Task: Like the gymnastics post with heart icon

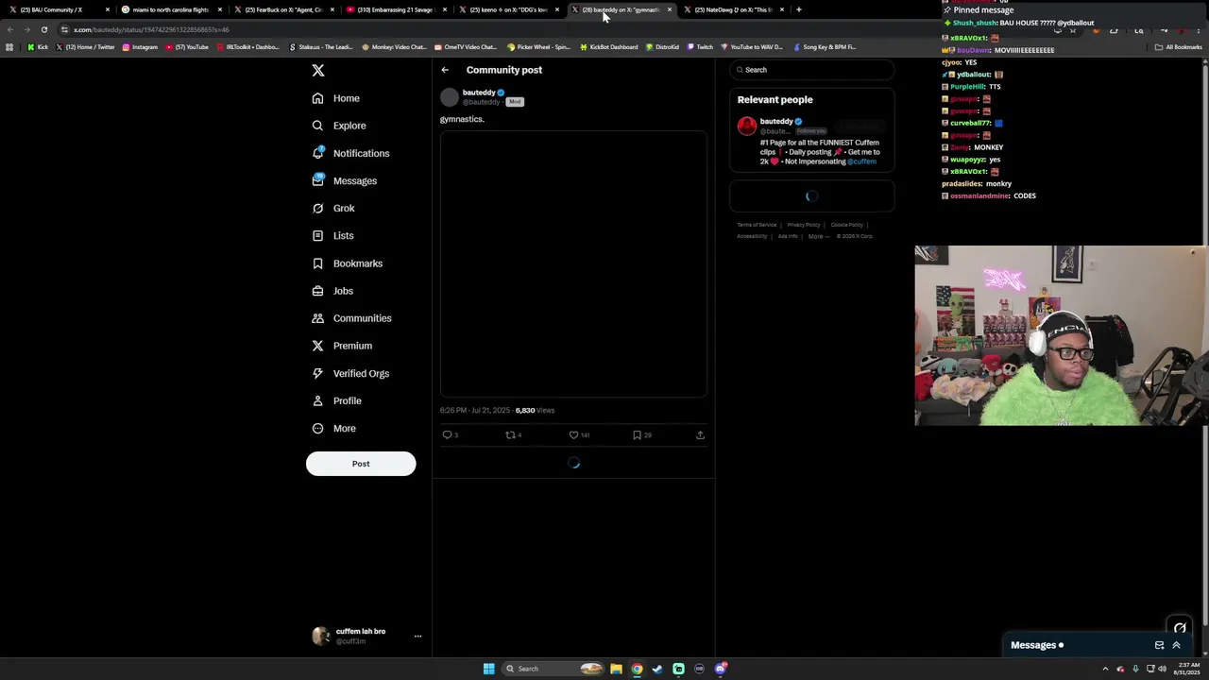Action: click(x=573, y=434)
